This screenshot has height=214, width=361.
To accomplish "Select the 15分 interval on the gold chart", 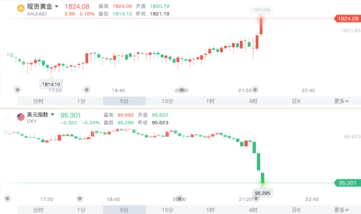I will point(167,101).
